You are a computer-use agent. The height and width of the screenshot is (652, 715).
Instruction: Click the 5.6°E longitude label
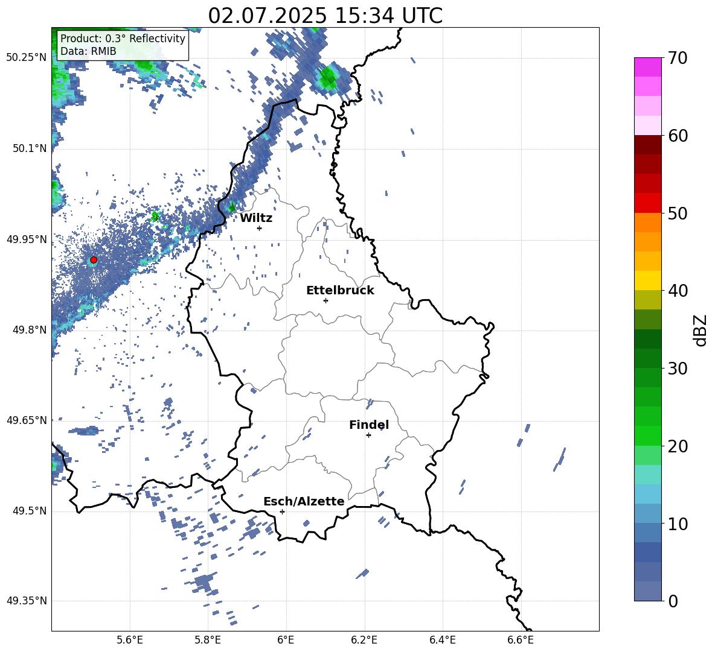130,640
